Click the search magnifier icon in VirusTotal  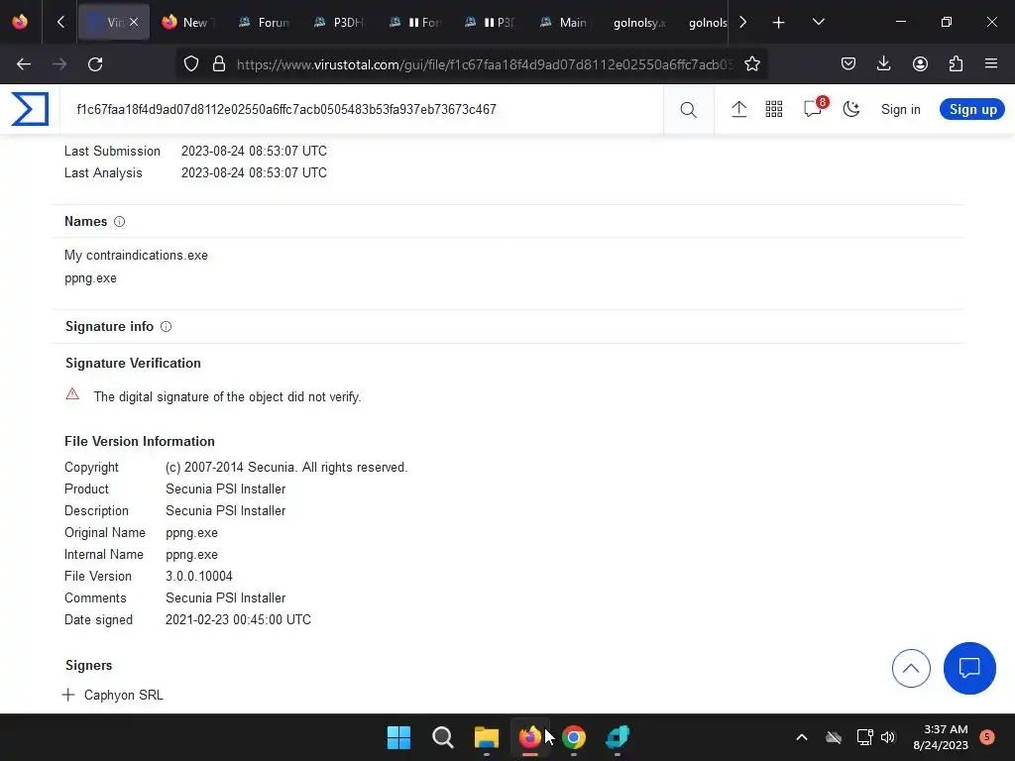click(688, 109)
